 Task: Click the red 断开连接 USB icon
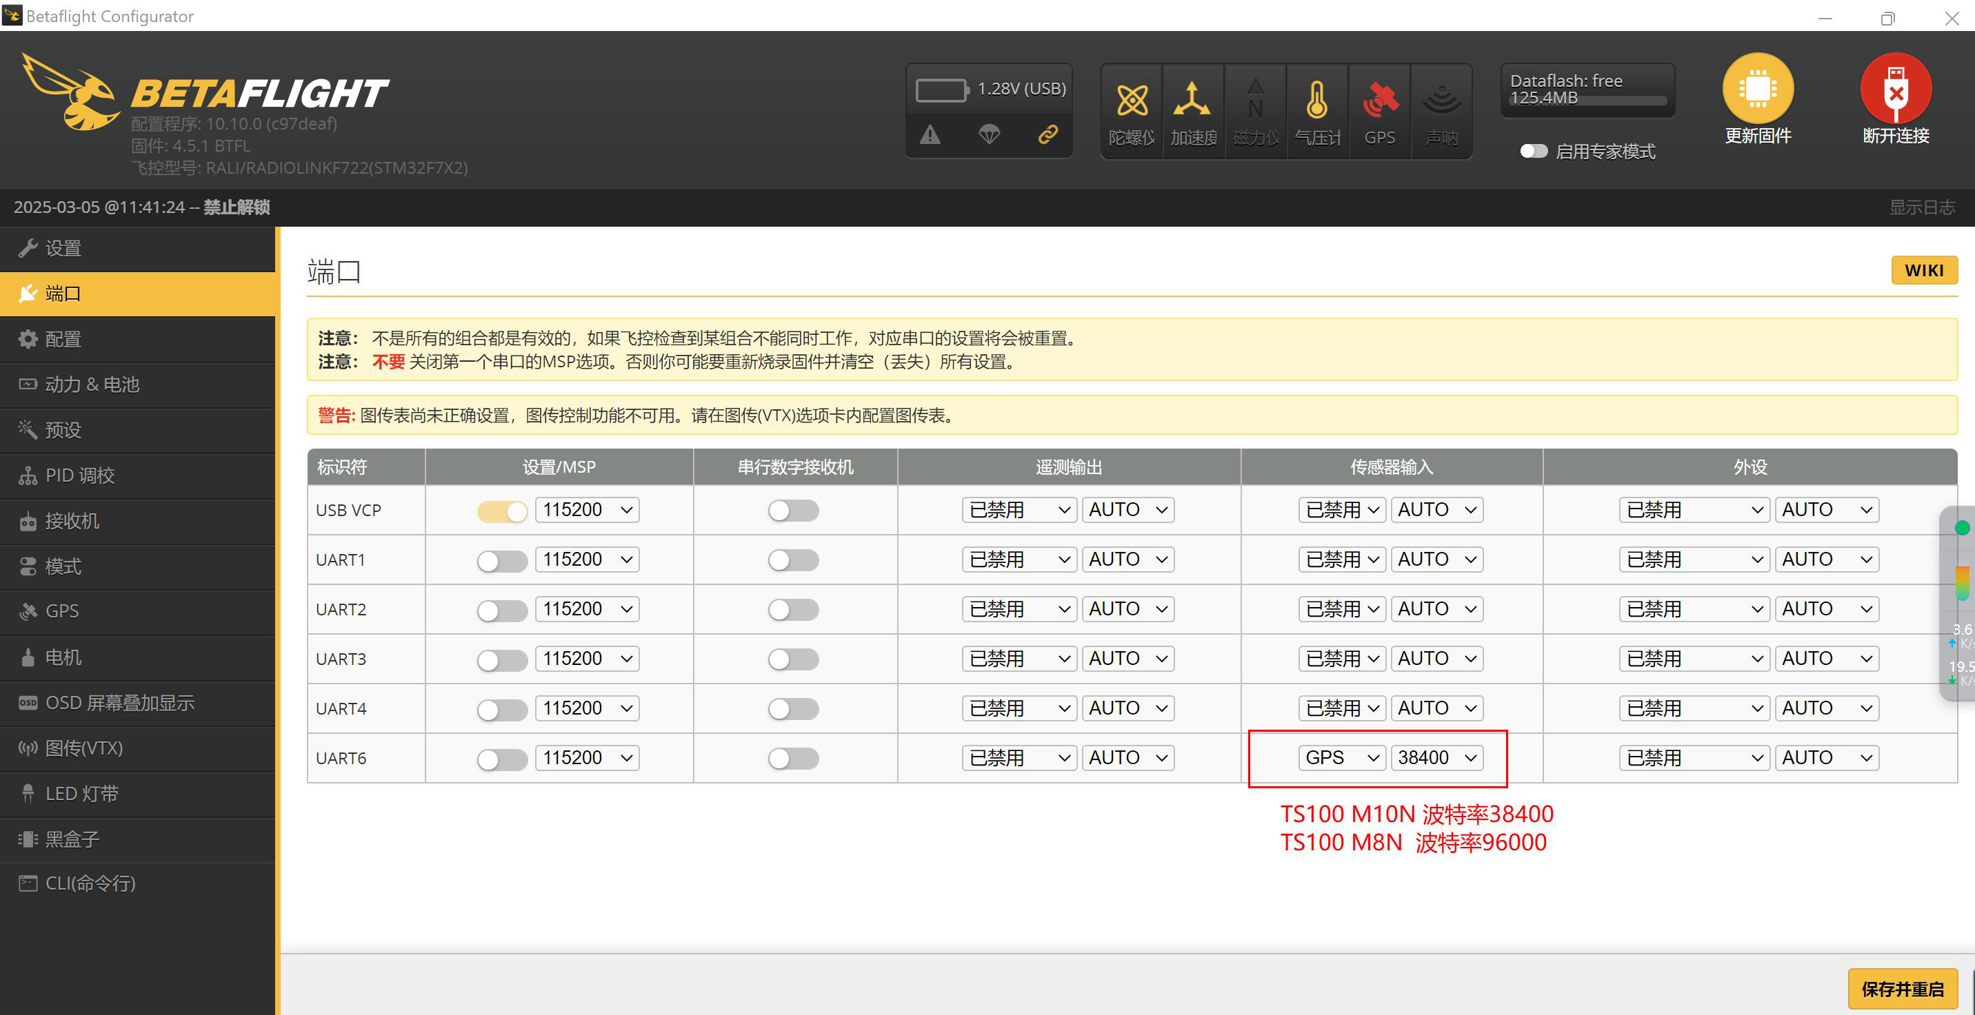pos(1895,88)
